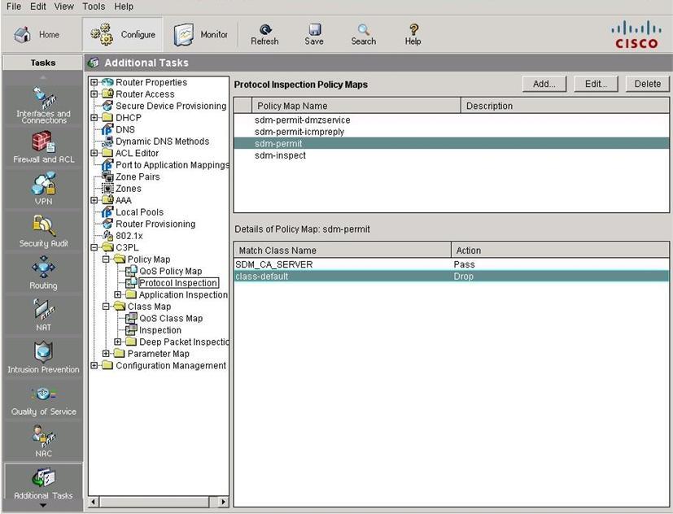Select the DNS tree icon

click(x=107, y=129)
